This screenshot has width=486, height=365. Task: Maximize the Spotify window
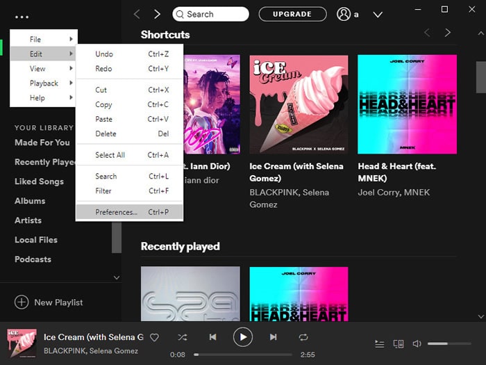coord(444,9)
